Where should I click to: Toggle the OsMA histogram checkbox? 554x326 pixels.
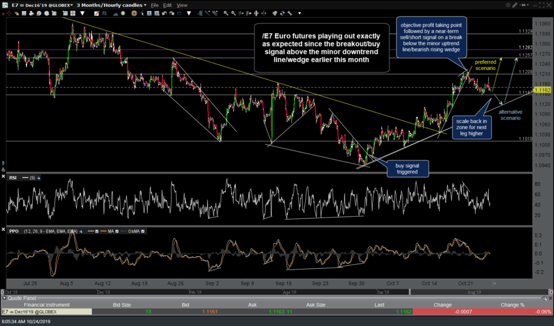(x=143, y=231)
